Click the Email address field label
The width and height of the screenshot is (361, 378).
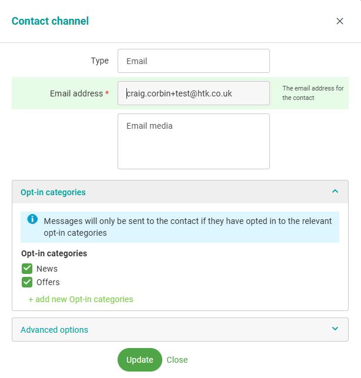pos(76,93)
